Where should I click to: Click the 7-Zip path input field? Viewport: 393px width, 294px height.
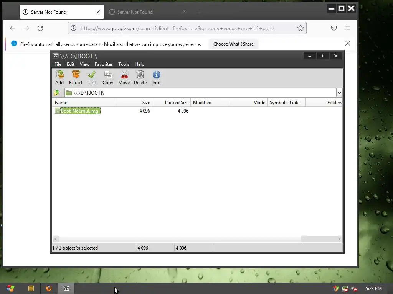[x=200, y=93]
